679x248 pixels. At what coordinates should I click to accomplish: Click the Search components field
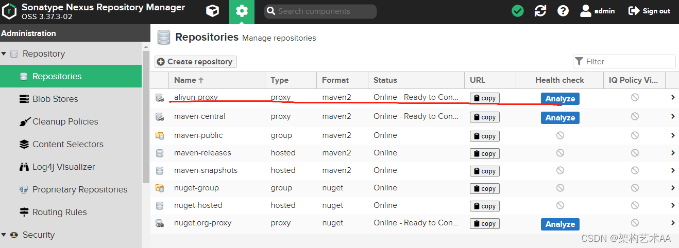(325, 11)
